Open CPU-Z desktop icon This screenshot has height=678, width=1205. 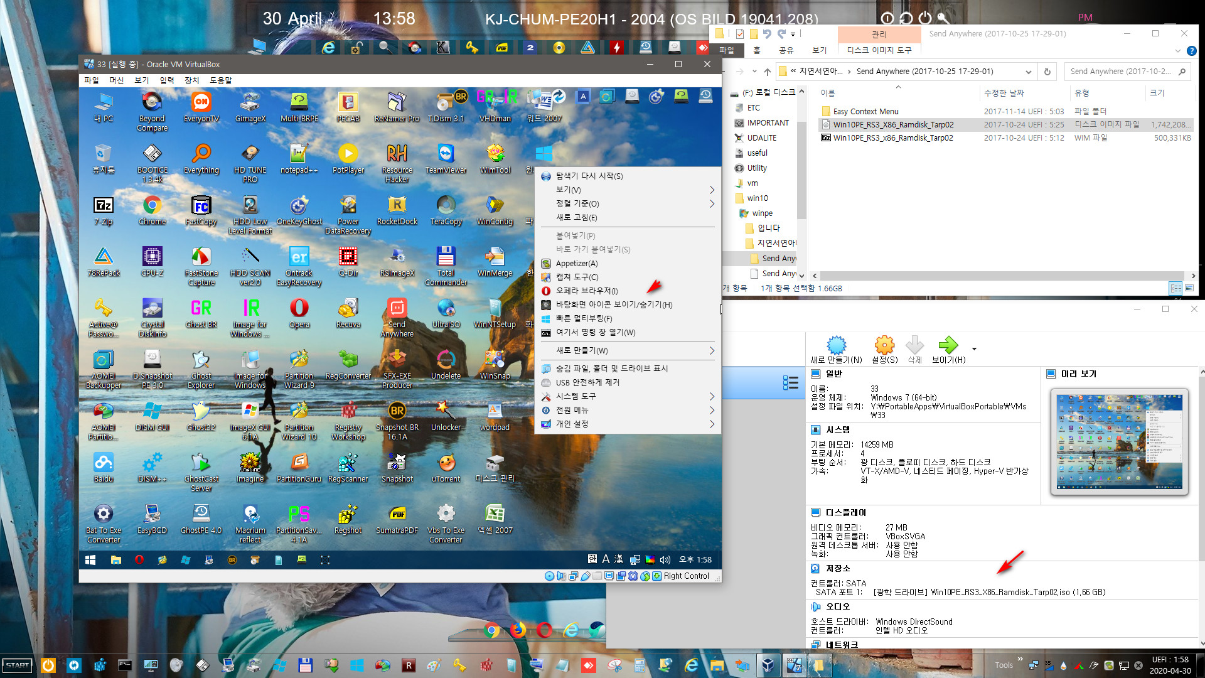[x=152, y=262]
